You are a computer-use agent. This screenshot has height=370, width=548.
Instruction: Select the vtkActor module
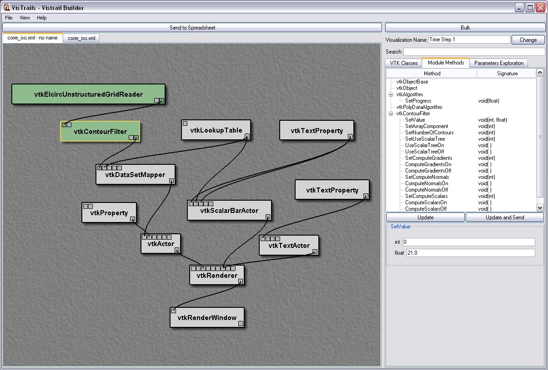[x=161, y=244]
